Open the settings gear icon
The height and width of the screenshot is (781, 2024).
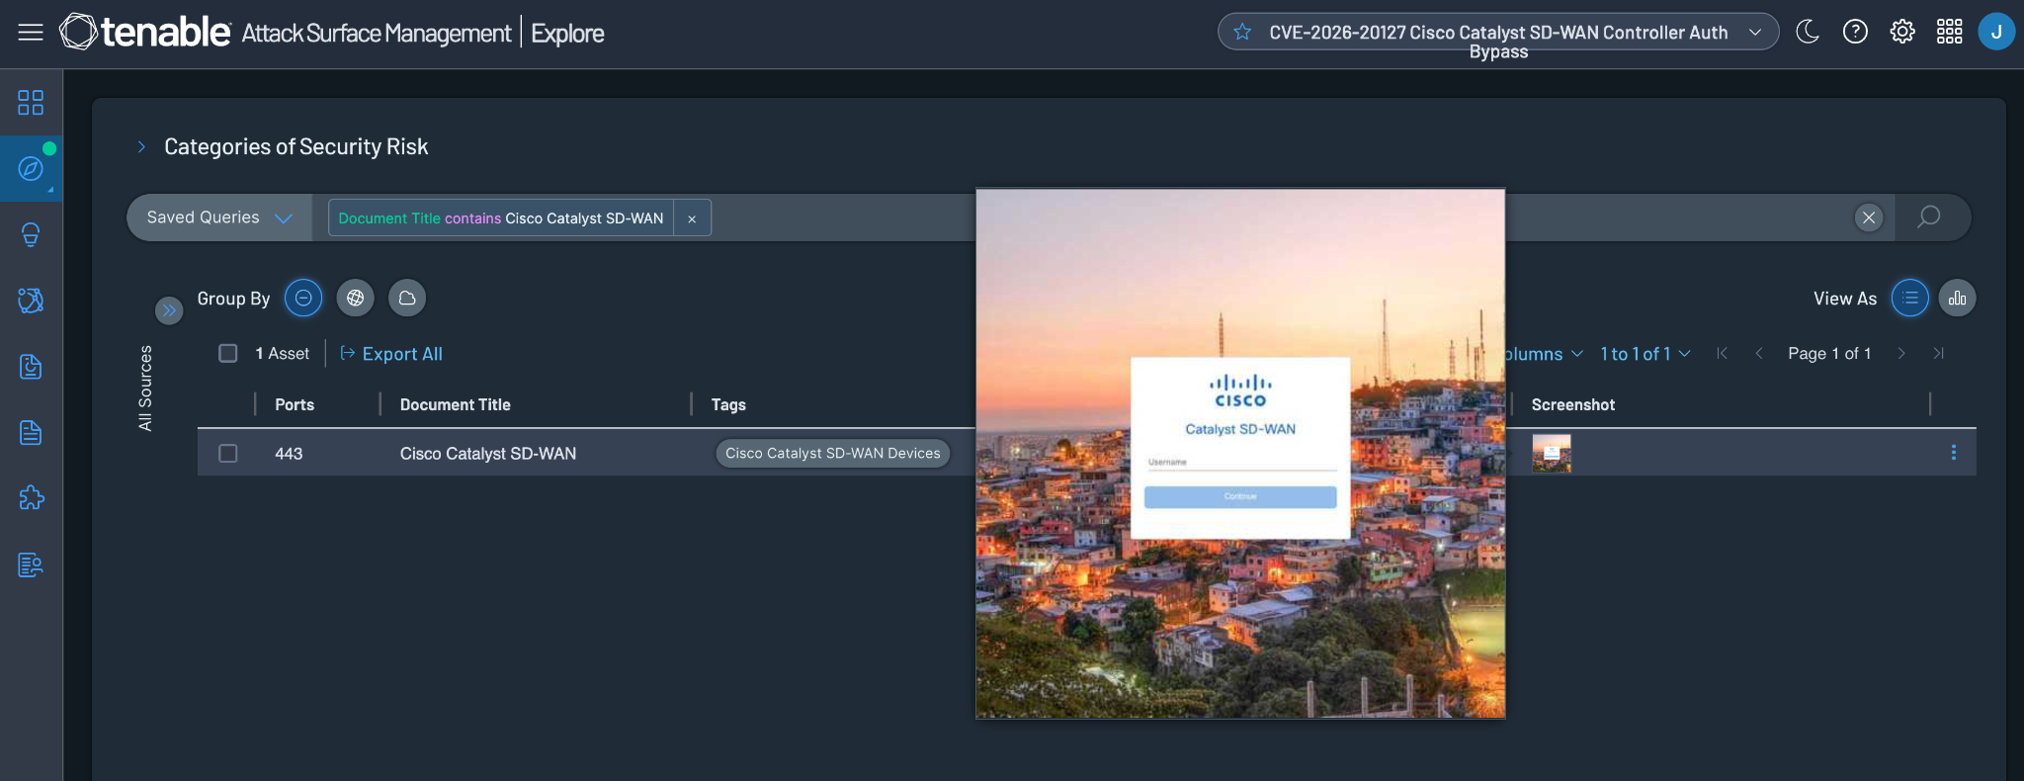tap(1902, 32)
